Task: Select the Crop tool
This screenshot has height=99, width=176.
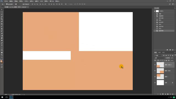Action: [x=2, y=19]
